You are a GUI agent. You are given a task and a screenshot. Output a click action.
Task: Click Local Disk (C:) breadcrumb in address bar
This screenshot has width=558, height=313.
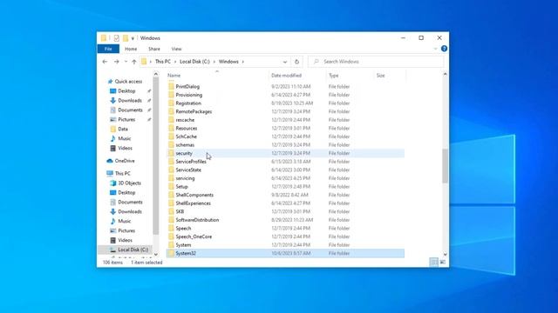[x=194, y=62]
